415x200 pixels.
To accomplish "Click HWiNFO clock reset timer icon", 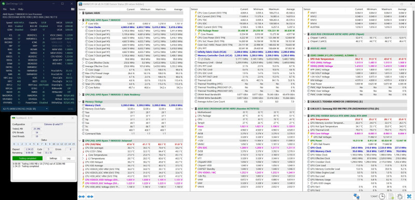I will pos(382,196).
